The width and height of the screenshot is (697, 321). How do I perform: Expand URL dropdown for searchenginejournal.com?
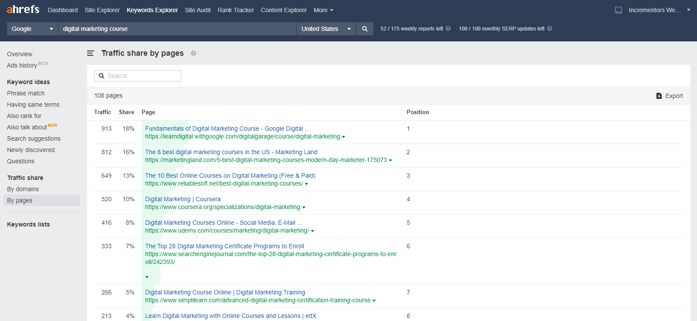click(x=147, y=277)
